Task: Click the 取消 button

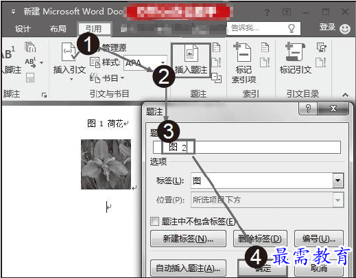Action: pos(319,268)
